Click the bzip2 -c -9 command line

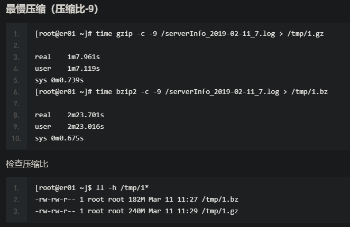tap(181, 91)
